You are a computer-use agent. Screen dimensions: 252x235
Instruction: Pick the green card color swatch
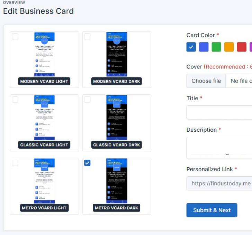[x=216, y=47]
